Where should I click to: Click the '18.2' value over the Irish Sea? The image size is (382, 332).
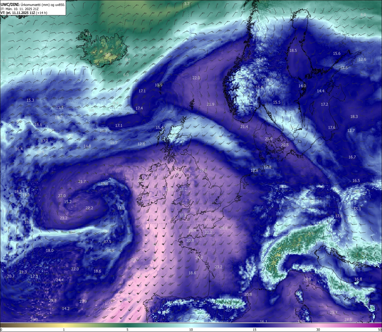point(183,189)
